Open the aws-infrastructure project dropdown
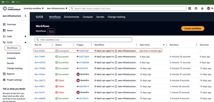Screen dimensions: 214x102 57,9
